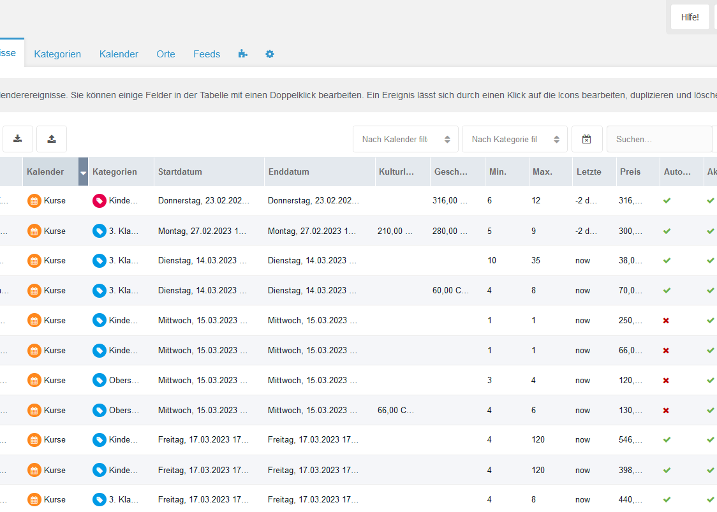717x512 pixels.
Task: Click the red category tag icon in Donnerstag row
Action: click(100, 201)
